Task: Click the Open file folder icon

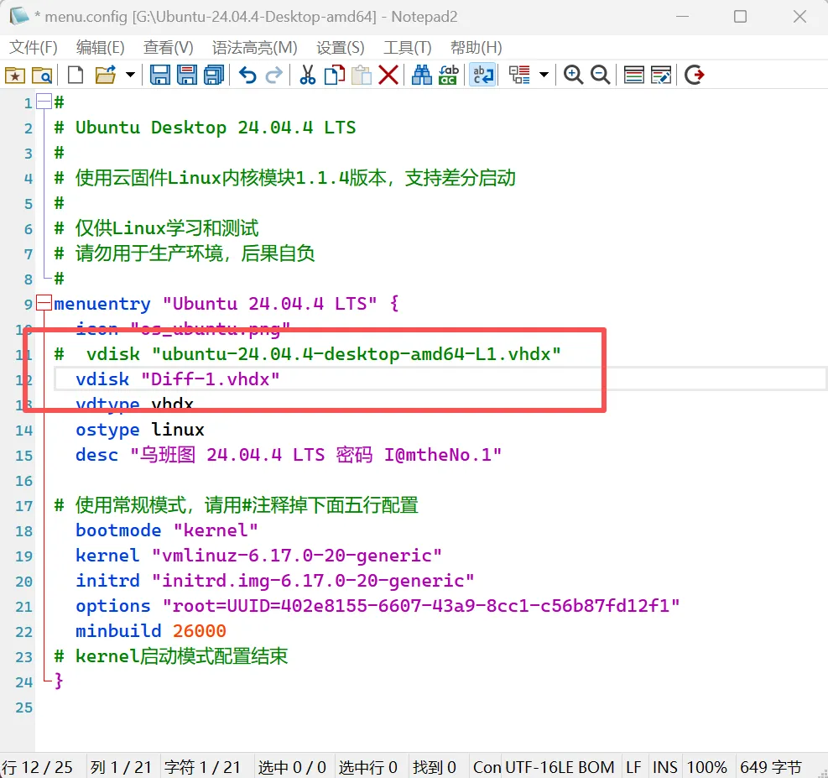Action: point(106,75)
